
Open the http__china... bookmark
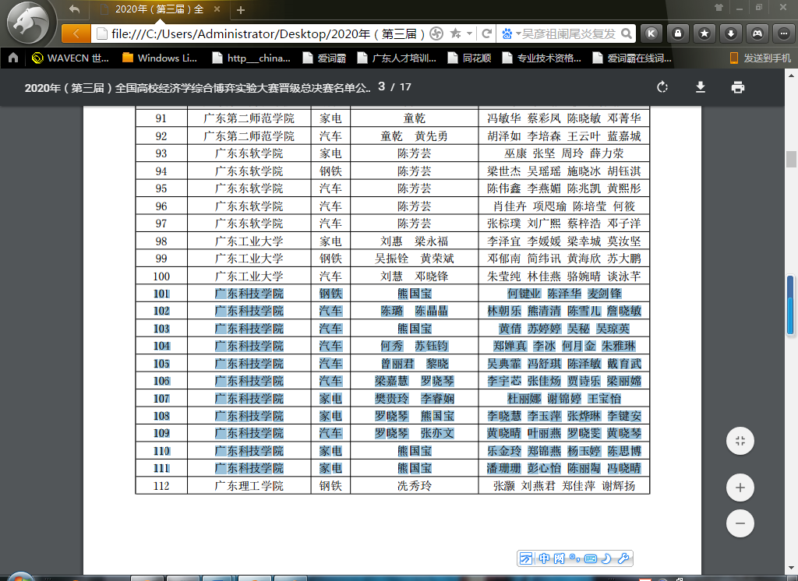pyautogui.click(x=252, y=58)
